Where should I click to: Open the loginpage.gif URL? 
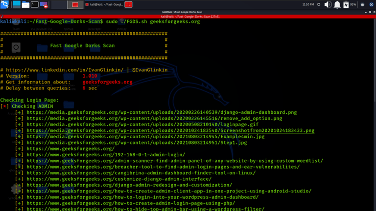click(142, 125)
